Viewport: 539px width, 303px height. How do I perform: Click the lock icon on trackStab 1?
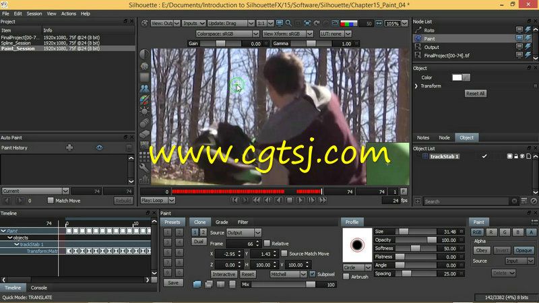coord(516,156)
